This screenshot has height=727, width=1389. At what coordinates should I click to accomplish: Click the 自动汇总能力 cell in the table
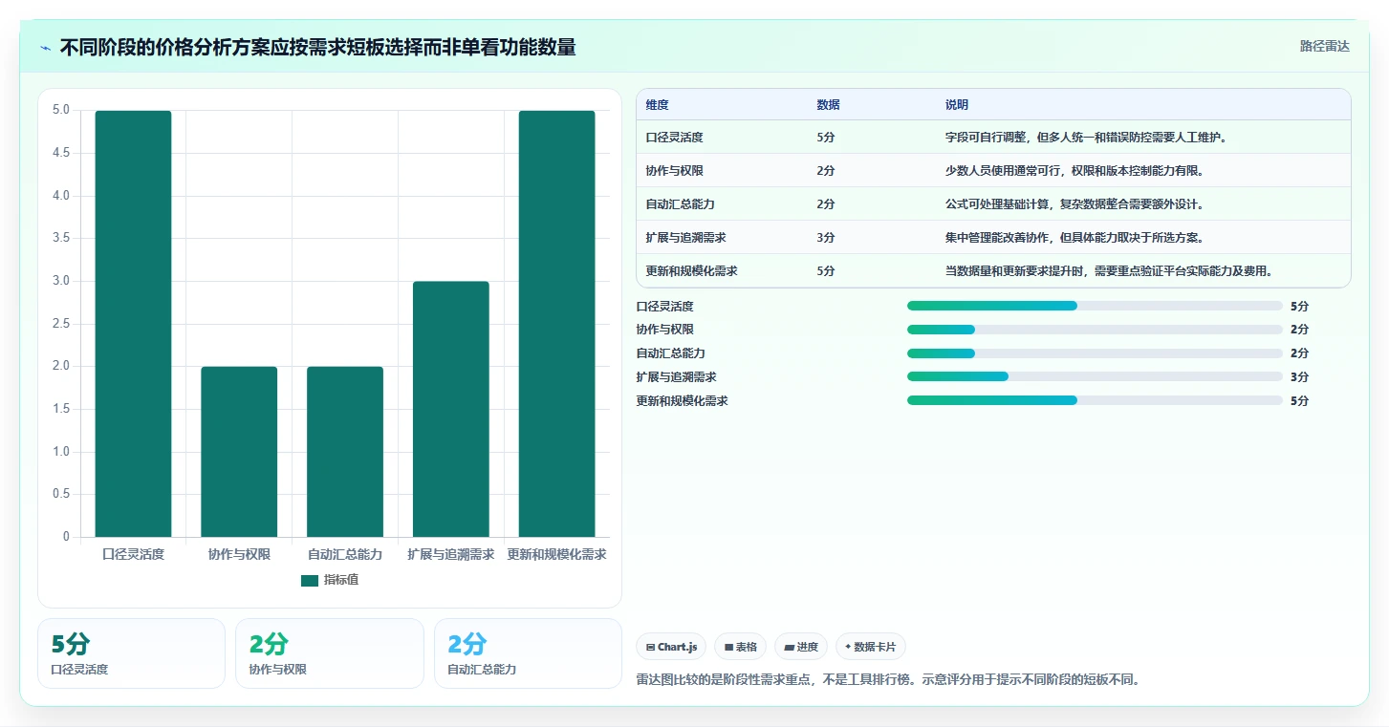pos(680,204)
